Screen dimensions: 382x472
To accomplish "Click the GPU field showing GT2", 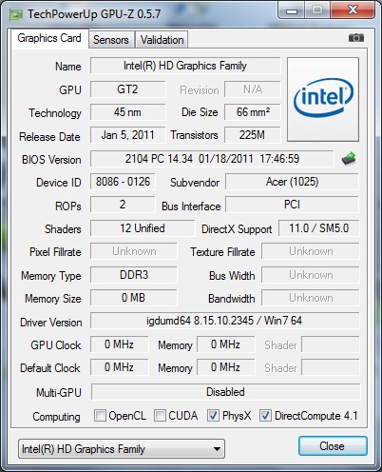I will pyautogui.click(x=127, y=89).
